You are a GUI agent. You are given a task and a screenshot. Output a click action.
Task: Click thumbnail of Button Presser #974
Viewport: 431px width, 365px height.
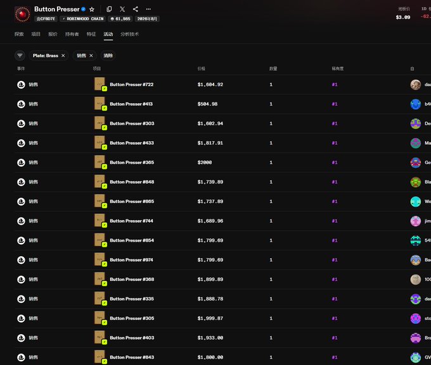(100, 259)
